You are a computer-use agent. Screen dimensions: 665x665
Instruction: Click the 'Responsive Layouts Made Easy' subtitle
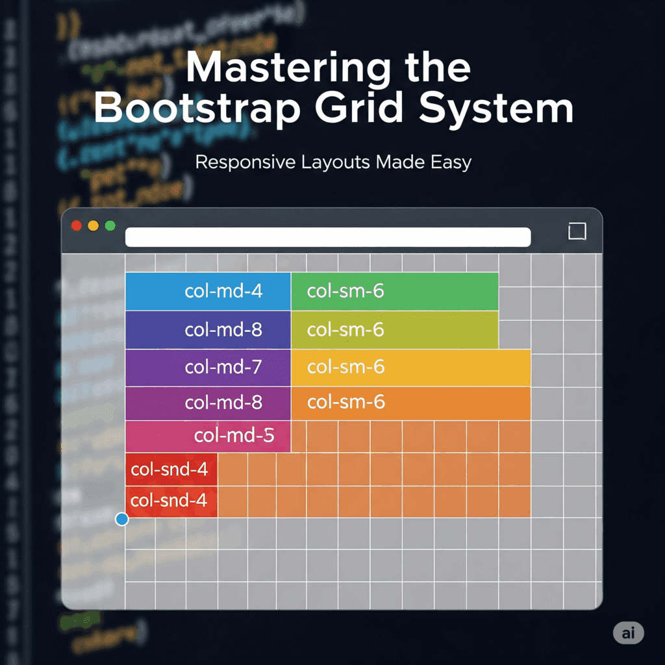(x=333, y=162)
